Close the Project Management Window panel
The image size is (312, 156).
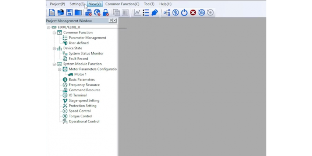(115, 21)
